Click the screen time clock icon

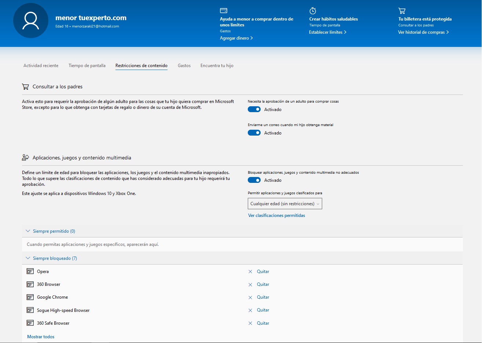[313, 11]
